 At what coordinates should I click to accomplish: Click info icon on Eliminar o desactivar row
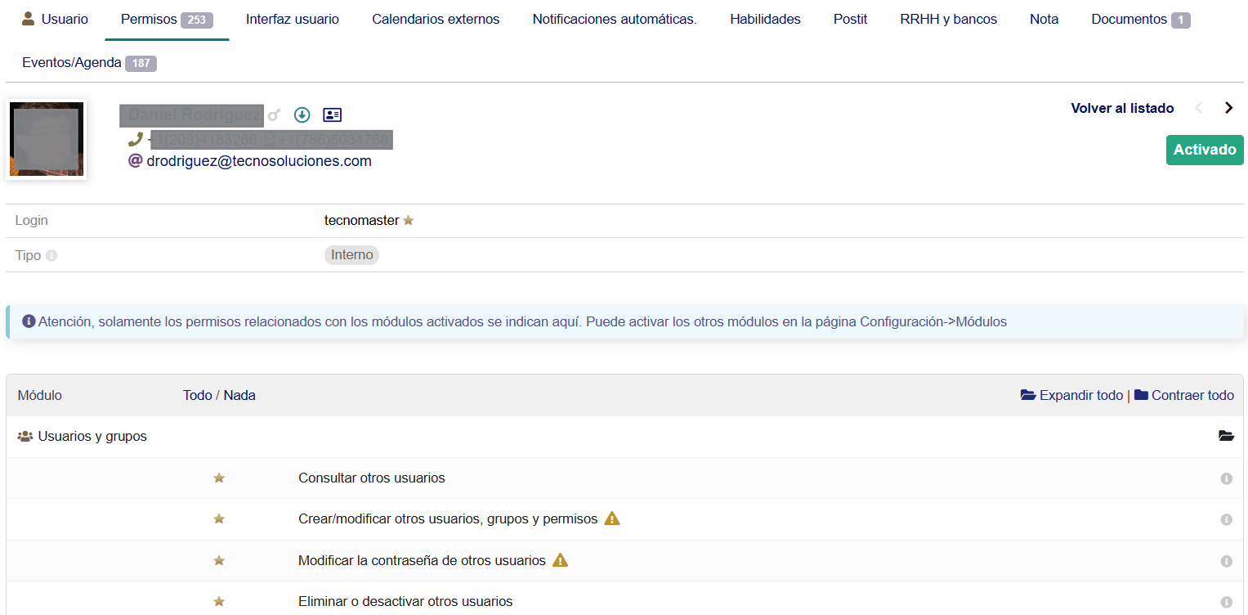tap(1226, 602)
